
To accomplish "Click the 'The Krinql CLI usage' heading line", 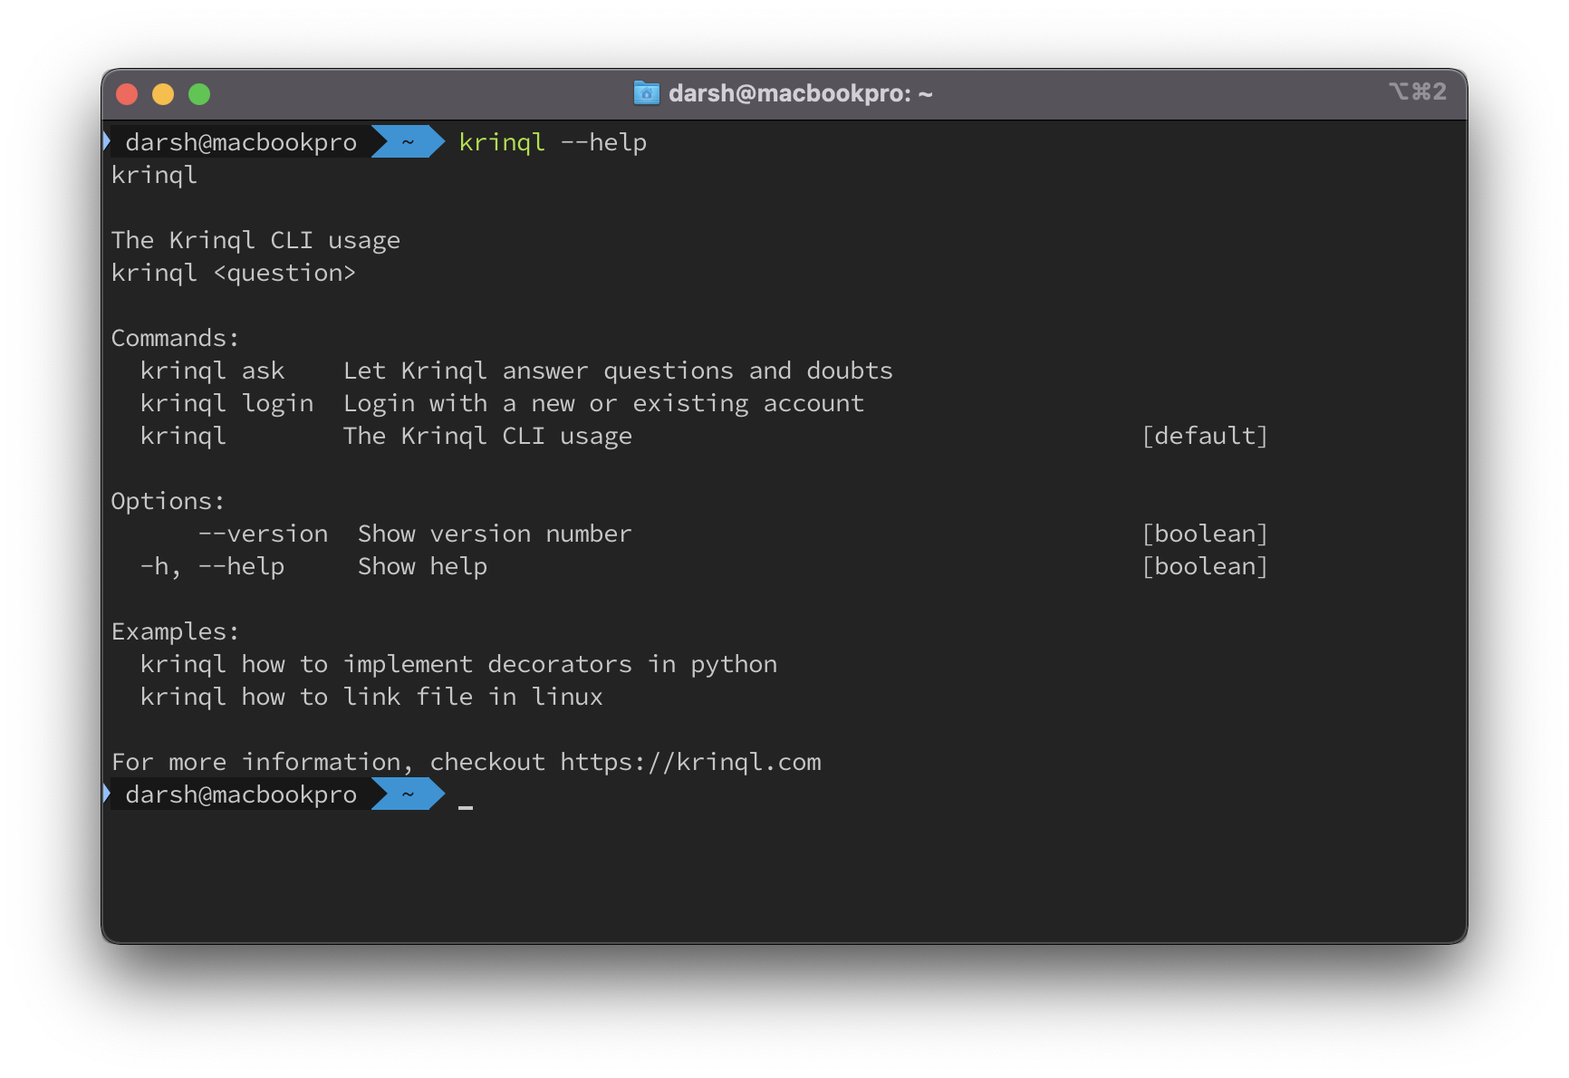I will (255, 240).
